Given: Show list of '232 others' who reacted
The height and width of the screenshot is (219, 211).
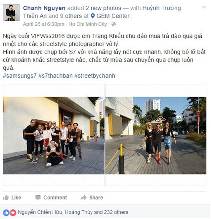Looking at the screenshot, I should [x=116, y=212].
